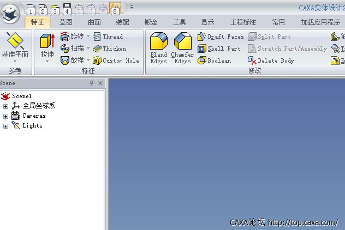Close the Scene panel
Viewport: 345px width, 230px height.
coord(100,83)
